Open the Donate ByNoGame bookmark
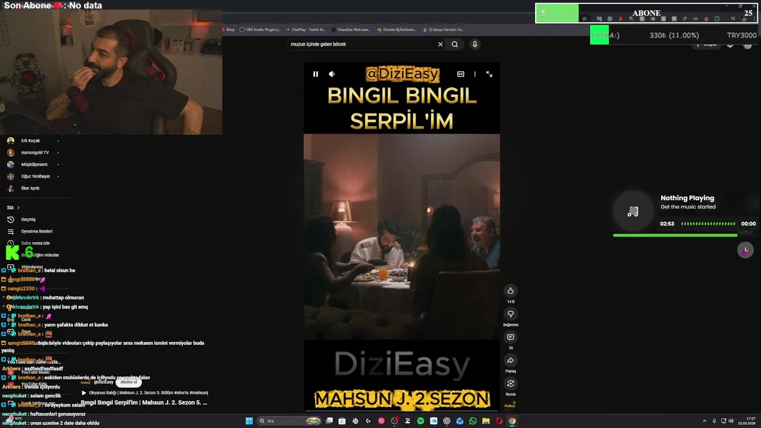 [397, 30]
